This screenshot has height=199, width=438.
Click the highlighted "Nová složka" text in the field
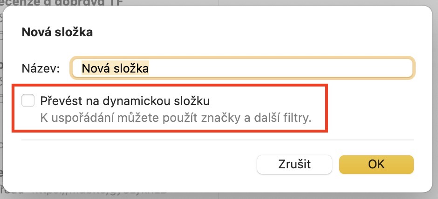115,68
